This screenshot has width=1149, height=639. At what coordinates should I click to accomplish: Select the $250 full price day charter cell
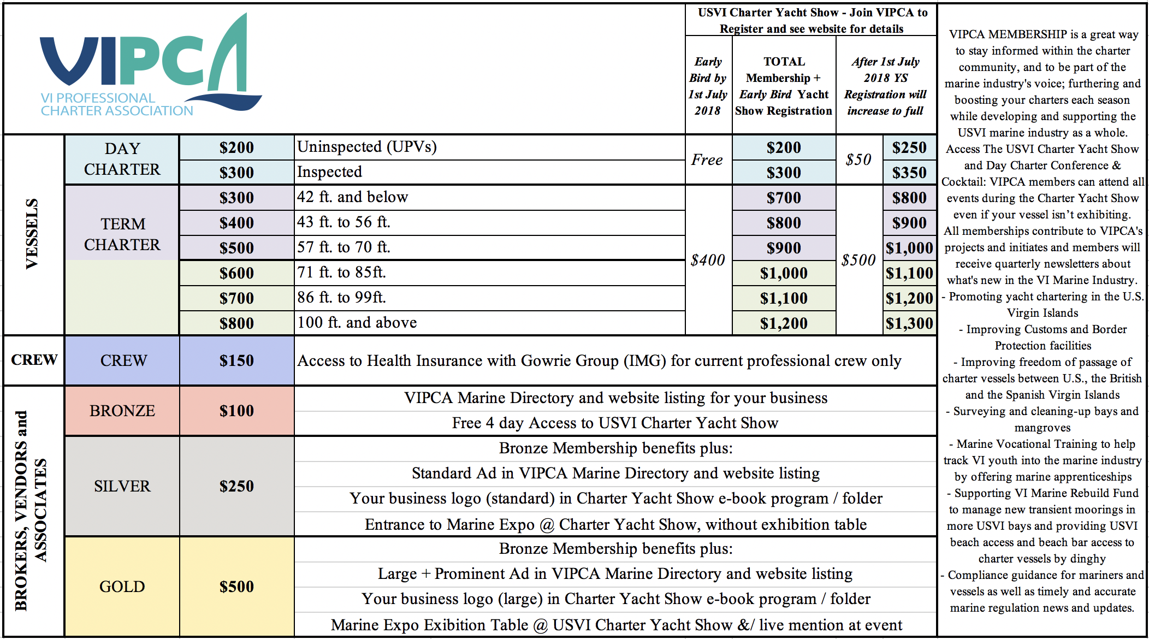(909, 147)
